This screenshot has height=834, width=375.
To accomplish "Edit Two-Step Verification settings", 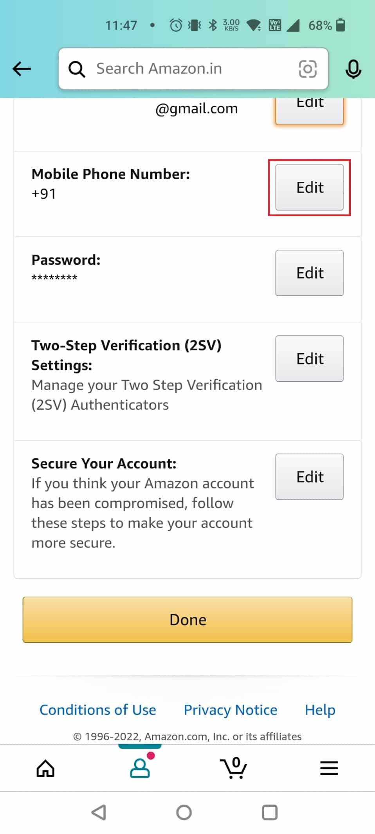I will (309, 358).
